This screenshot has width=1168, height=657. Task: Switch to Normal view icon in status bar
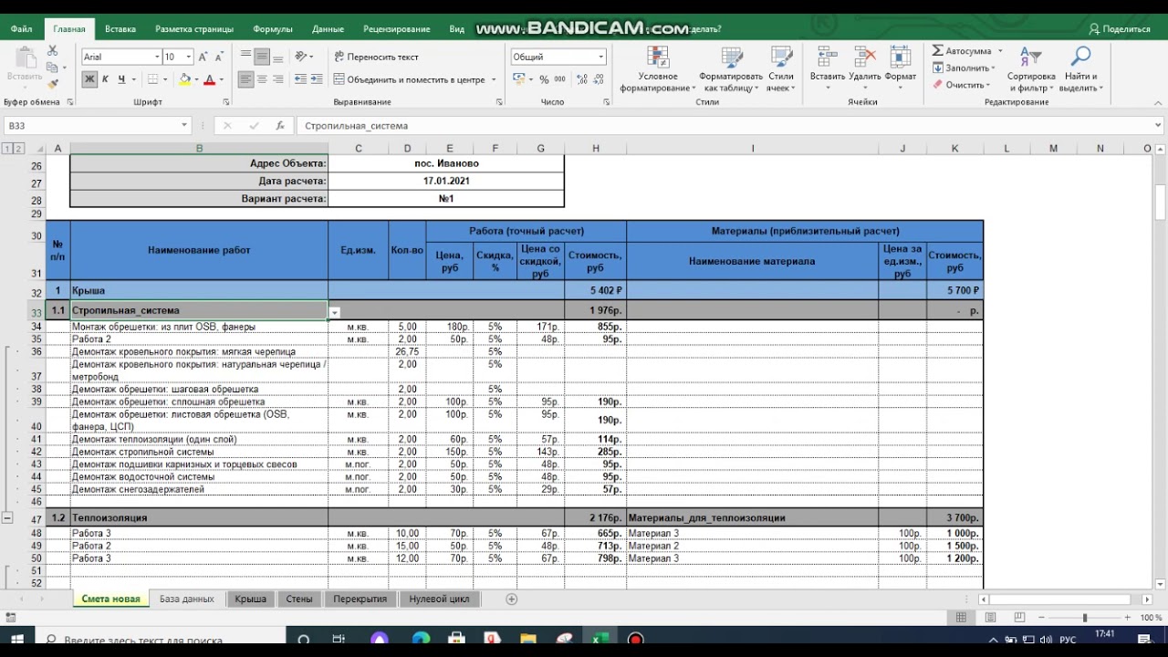[x=961, y=618]
